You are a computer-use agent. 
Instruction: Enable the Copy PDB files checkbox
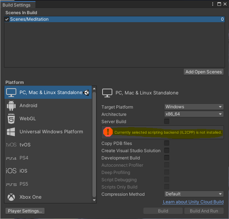coord(167,143)
